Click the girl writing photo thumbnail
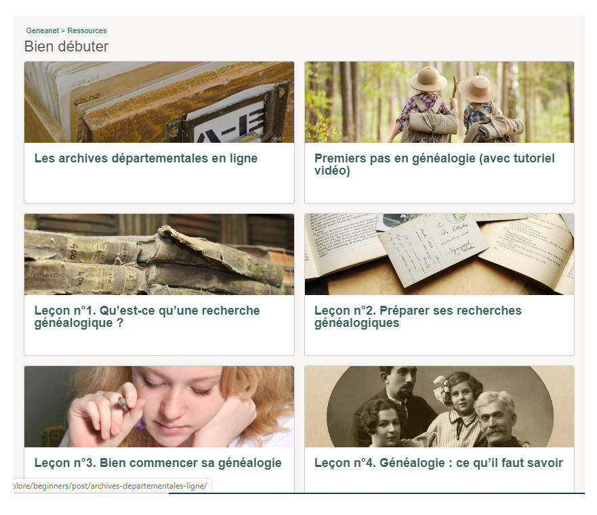The width and height of the screenshot is (597, 515). [x=159, y=407]
